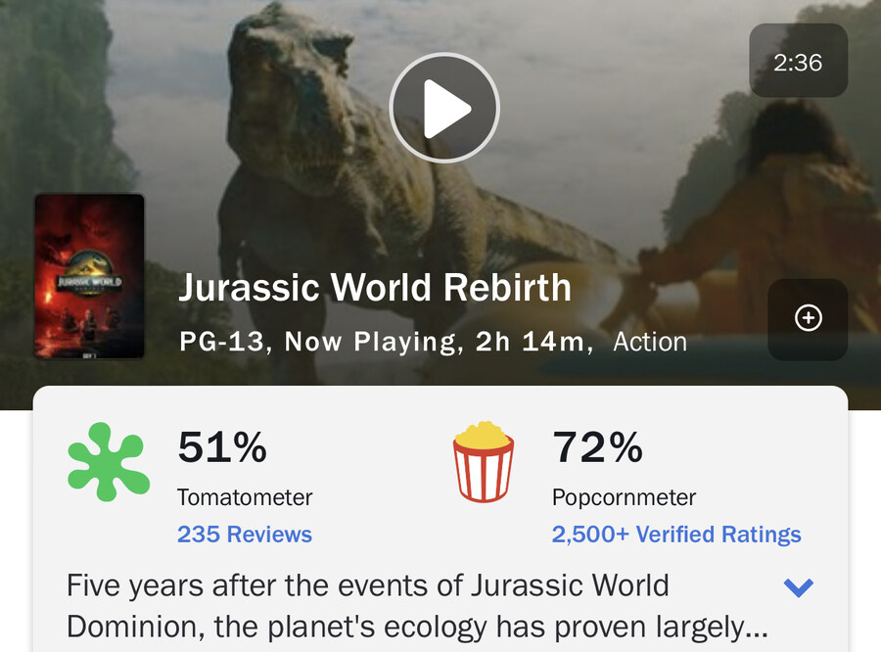Add movie to watchlist with plus icon
The image size is (881, 652).
(808, 319)
